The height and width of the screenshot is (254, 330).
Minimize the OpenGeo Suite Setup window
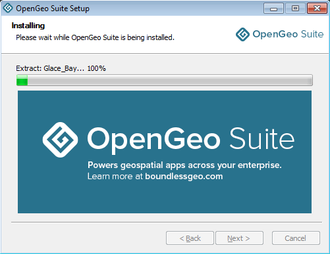coord(273,9)
